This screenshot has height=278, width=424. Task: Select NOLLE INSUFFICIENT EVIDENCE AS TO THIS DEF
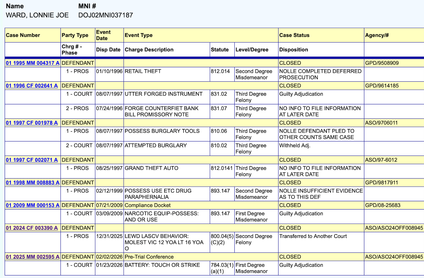click(x=321, y=194)
